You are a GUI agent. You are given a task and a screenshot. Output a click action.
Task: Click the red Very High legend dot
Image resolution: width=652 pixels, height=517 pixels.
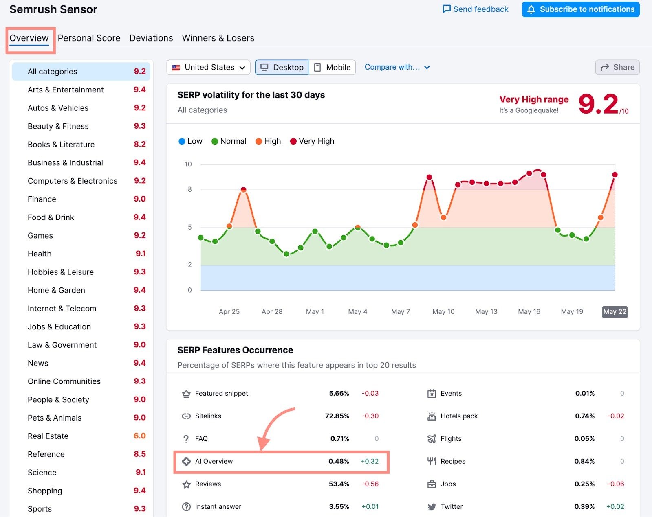(293, 141)
